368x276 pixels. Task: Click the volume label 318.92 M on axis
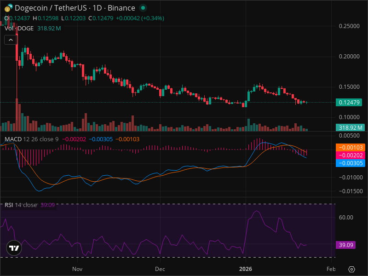(x=350, y=127)
